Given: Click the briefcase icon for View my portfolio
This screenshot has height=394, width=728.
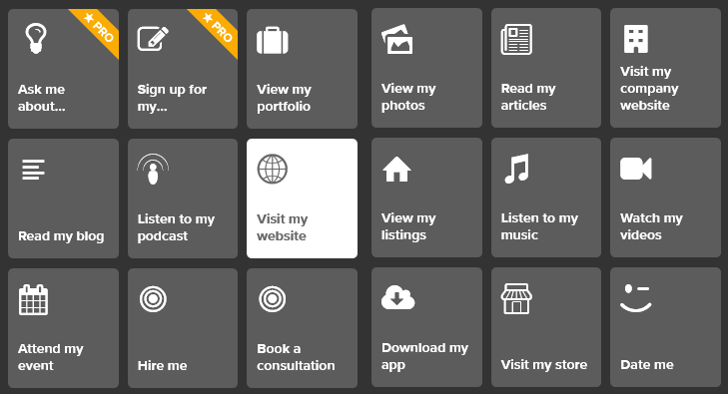Looking at the screenshot, I should coord(273,40).
